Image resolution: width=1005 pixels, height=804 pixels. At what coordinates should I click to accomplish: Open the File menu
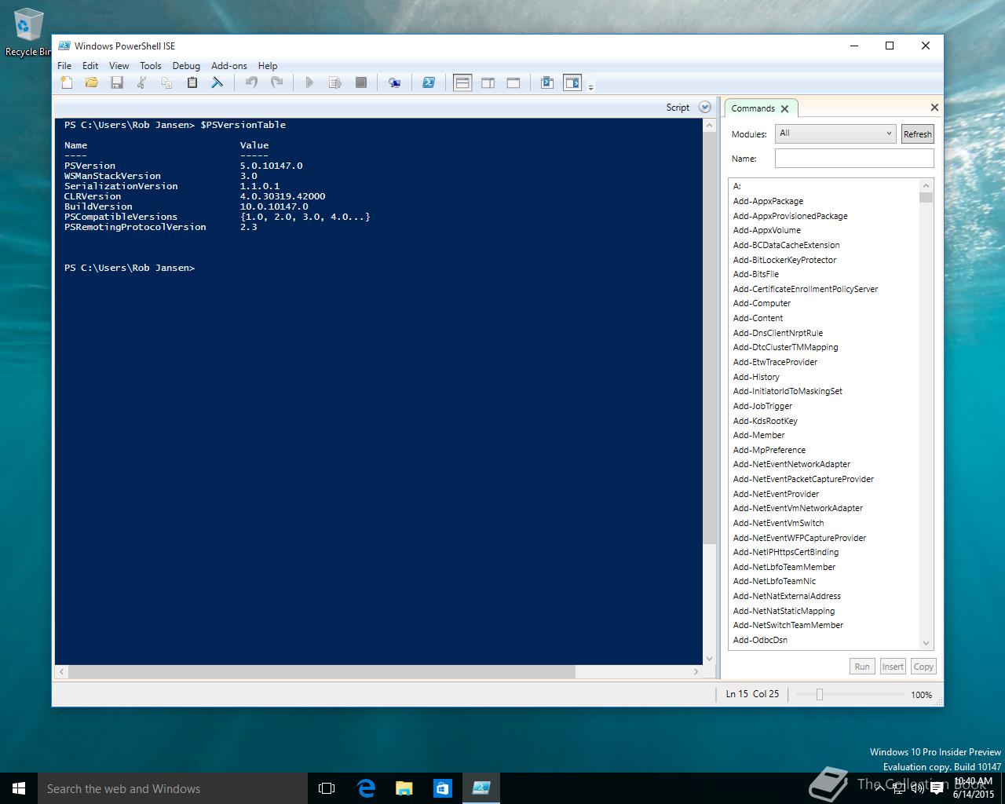click(x=64, y=66)
